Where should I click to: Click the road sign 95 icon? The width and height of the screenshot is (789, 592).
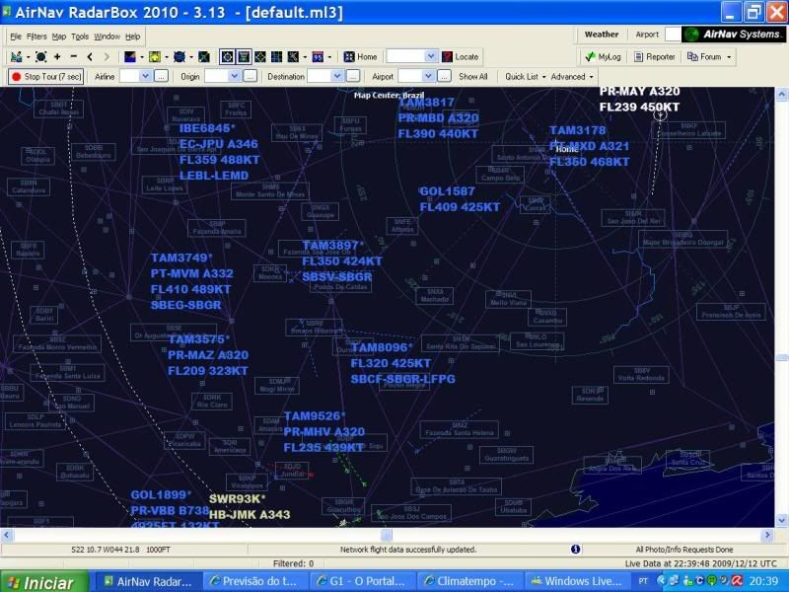(x=318, y=57)
